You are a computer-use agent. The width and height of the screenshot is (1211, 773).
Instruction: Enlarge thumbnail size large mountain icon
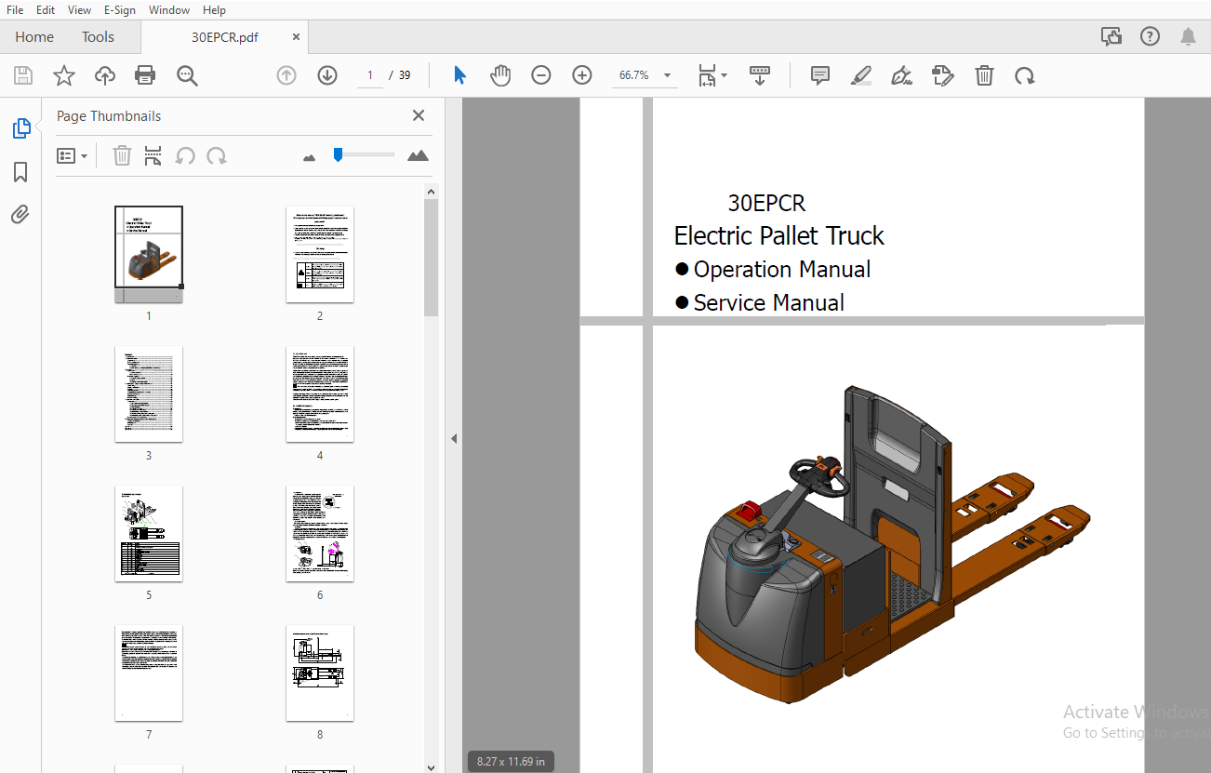pyautogui.click(x=419, y=155)
